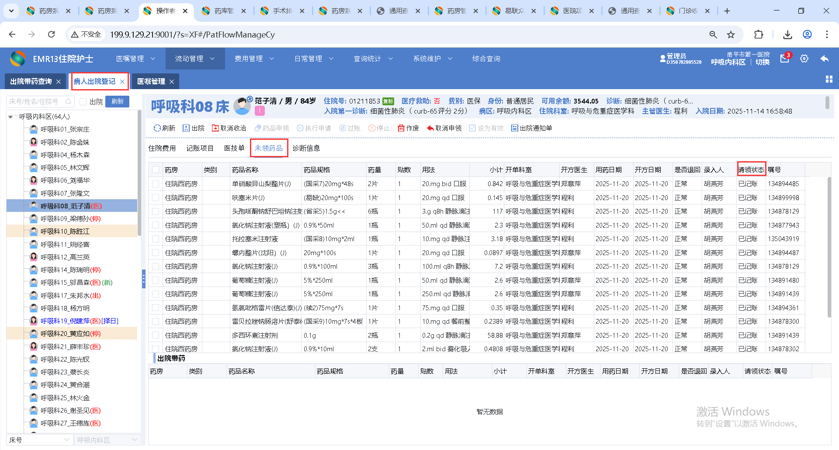Screen dimensions: 839x450
Task: Check the row for 单硝酸异山梨酯片
Action: click(x=156, y=184)
